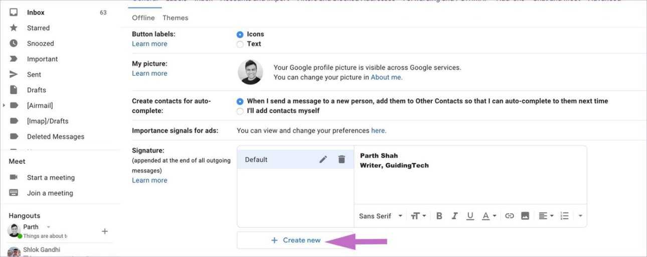Open the About me link
This screenshot has width=647, height=257.
coord(386,77)
